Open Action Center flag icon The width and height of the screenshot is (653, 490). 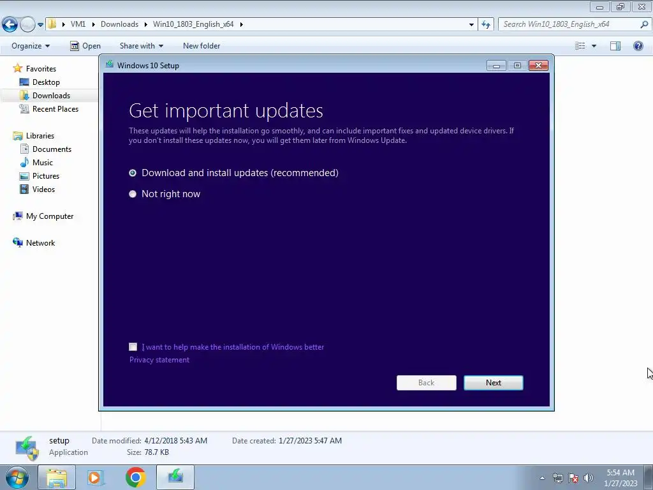(x=573, y=478)
